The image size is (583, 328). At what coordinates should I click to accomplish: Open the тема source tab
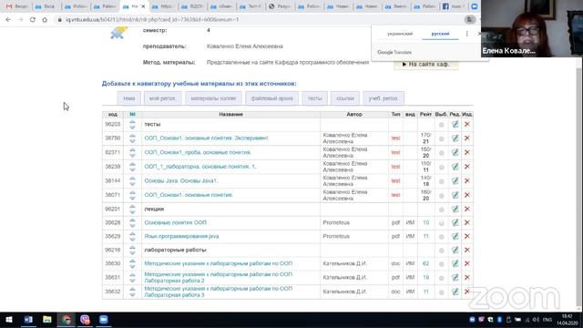pos(129,98)
